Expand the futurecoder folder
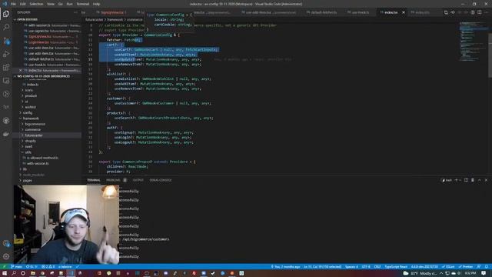 [34, 135]
